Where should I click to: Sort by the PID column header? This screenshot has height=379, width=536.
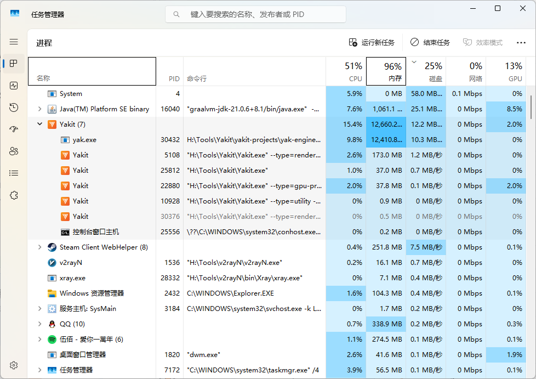tap(170, 71)
